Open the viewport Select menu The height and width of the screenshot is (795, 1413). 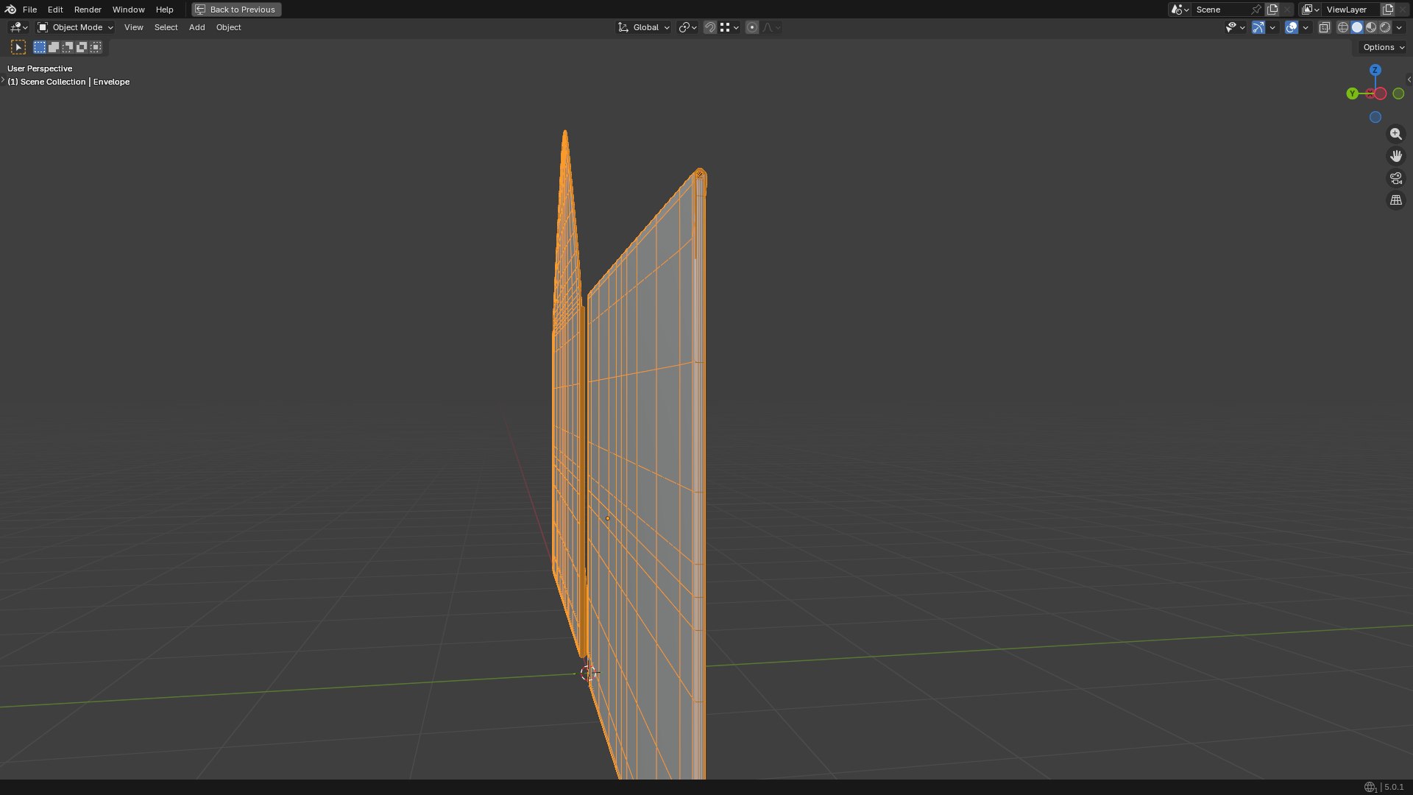(166, 27)
